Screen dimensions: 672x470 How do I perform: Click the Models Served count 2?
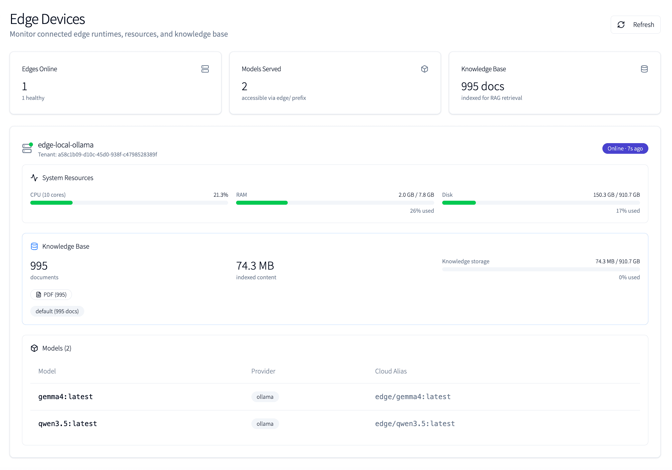coord(244,86)
